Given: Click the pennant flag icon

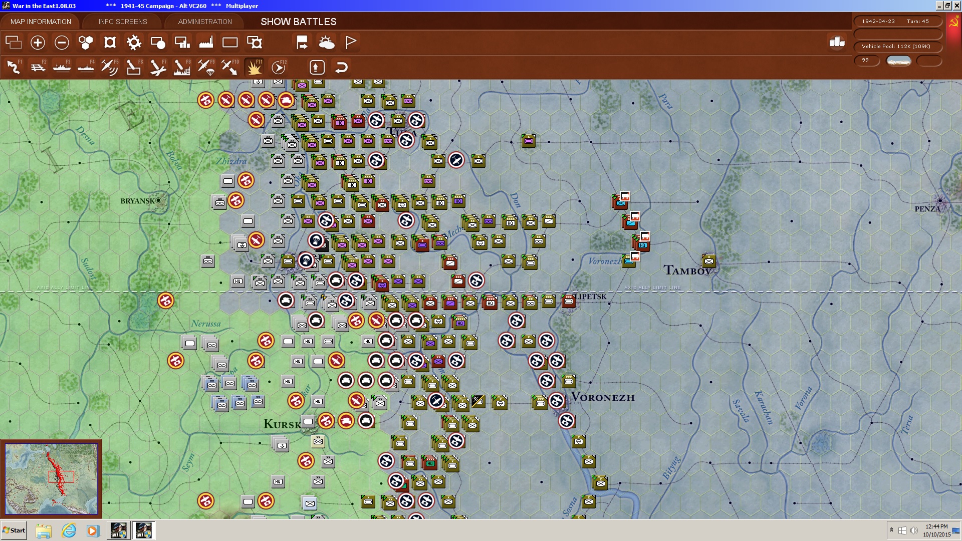Looking at the screenshot, I should (351, 43).
